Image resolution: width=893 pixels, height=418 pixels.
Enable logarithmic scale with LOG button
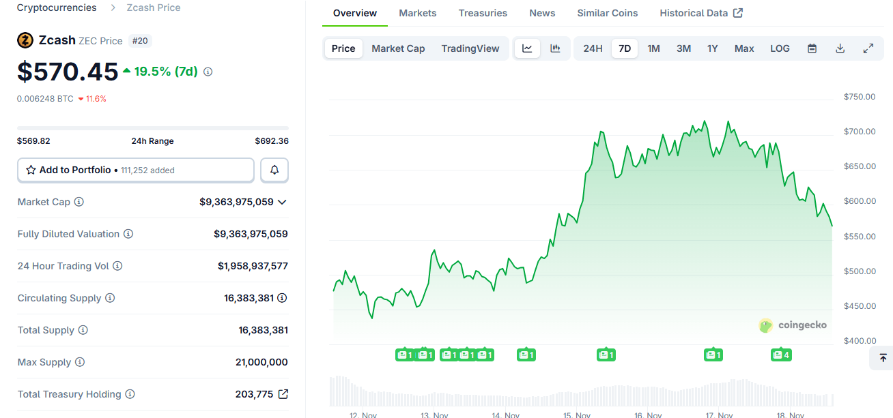[x=780, y=48]
